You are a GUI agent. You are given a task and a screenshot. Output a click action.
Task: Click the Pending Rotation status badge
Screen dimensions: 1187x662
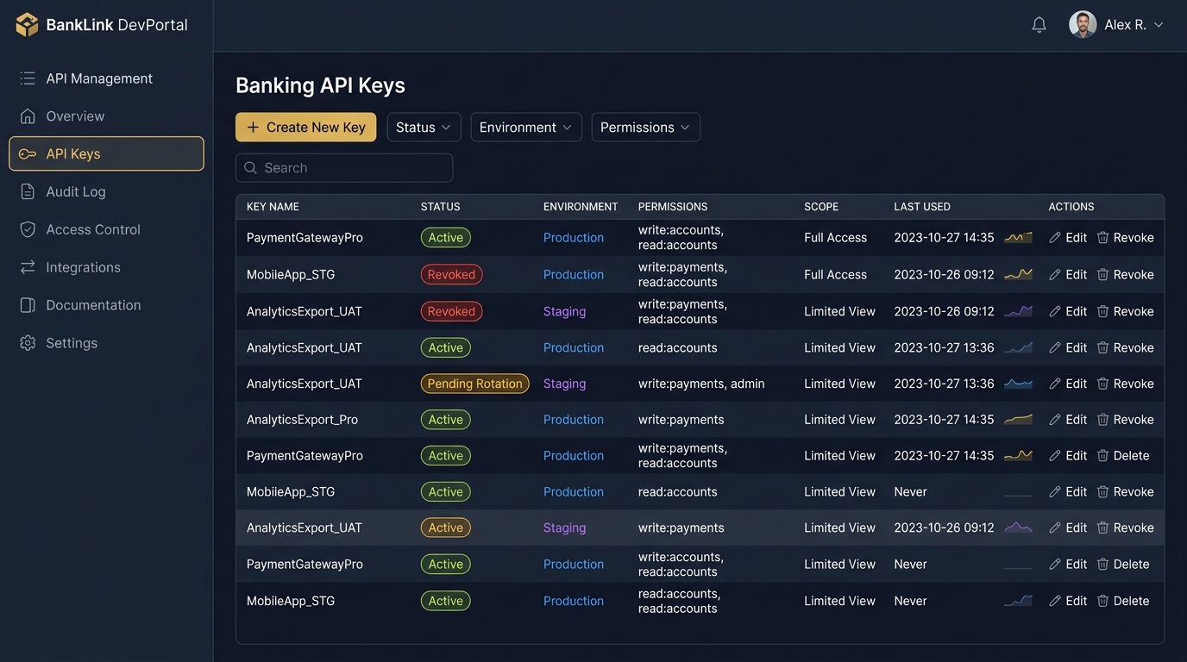475,384
